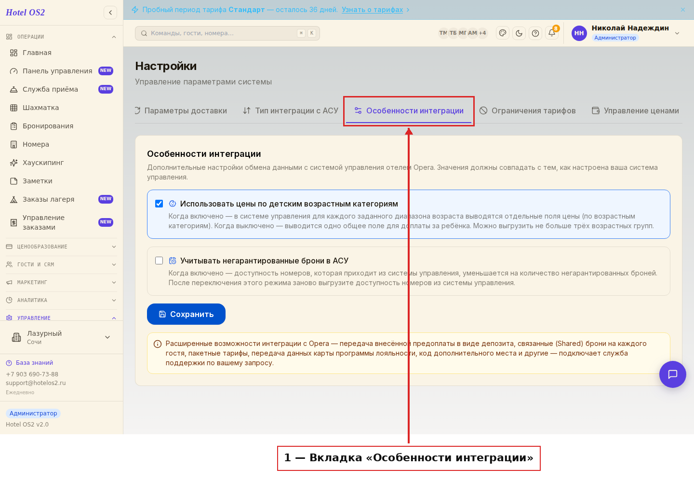
Task: Collapse sidebar with the chevron button
Action: coord(110,13)
